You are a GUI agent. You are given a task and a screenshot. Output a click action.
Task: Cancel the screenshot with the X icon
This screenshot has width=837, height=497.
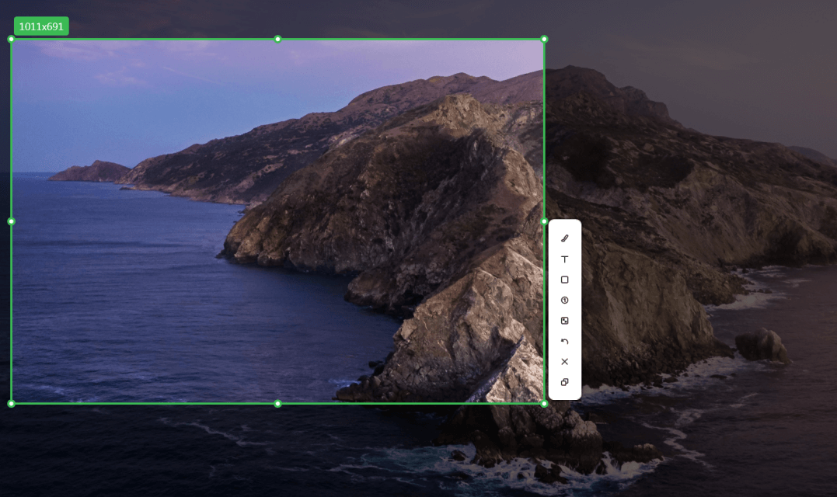564,362
